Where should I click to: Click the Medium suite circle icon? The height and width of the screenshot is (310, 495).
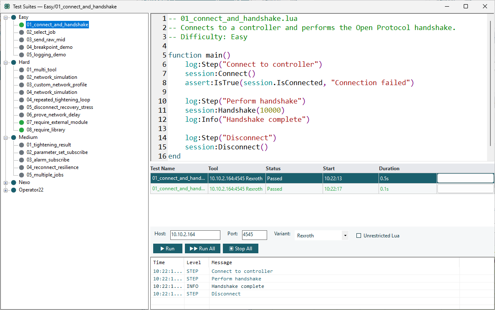pos(14,138)
